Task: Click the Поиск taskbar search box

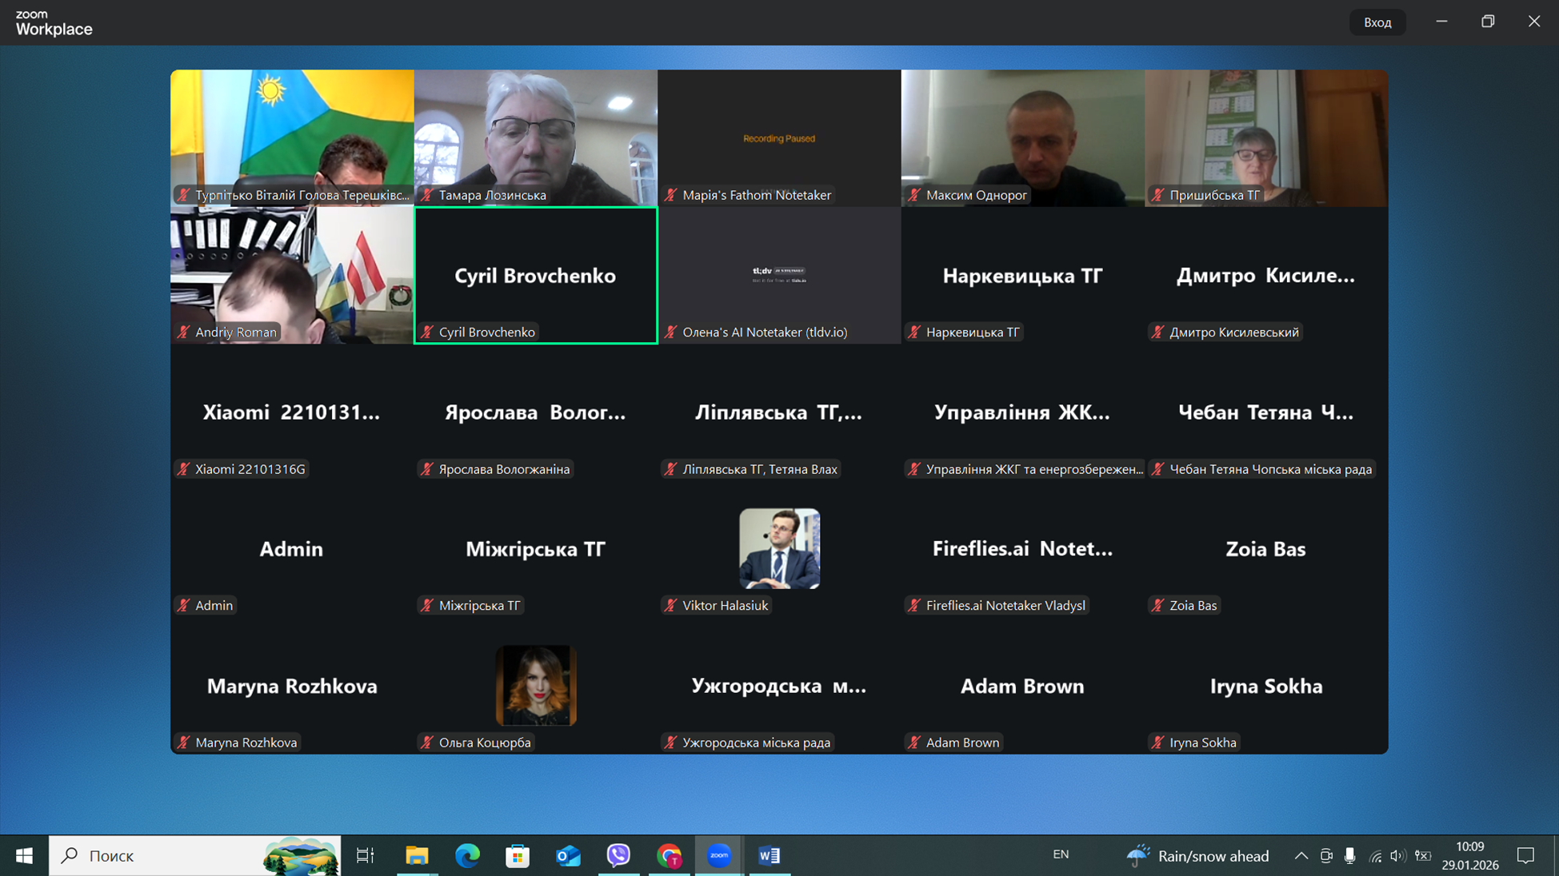Action: (x=176, y=855)
